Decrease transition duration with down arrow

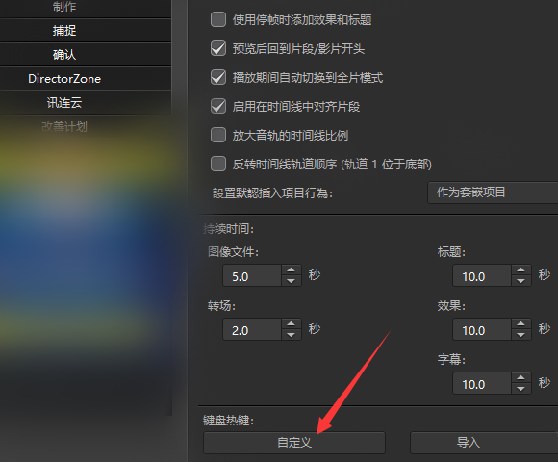point(291,335)
